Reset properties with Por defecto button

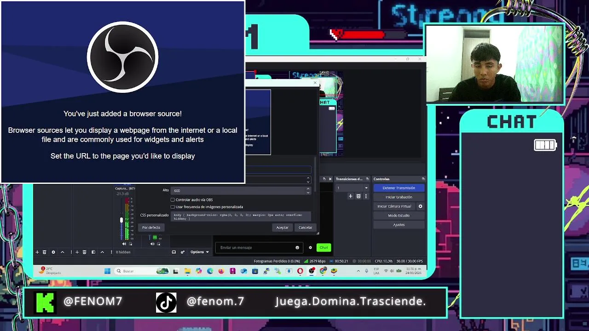[x=151, y=228]
